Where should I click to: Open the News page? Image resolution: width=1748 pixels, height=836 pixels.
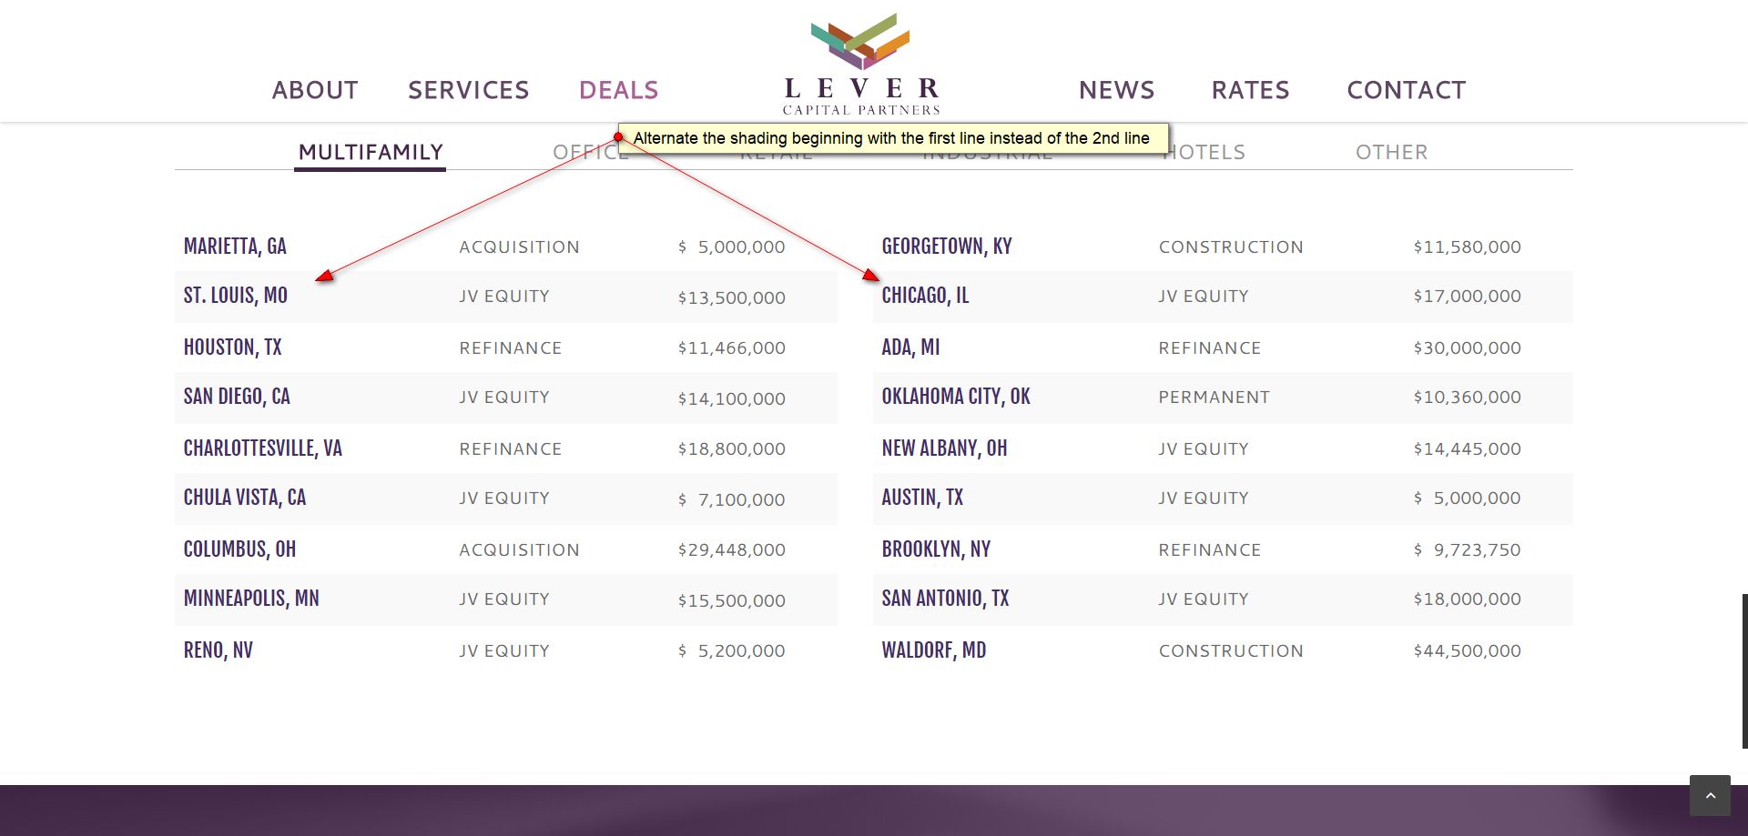(x=1116, y=90)
